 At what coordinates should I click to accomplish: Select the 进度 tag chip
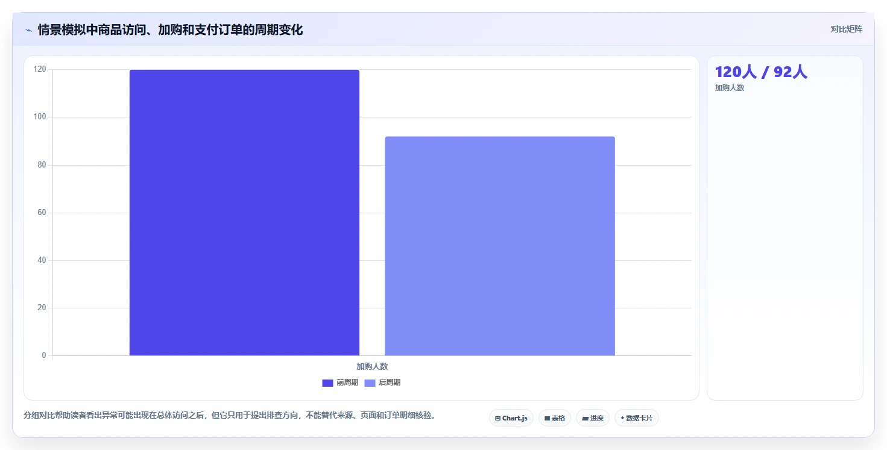pyautogui.click(x=593, y=418)
